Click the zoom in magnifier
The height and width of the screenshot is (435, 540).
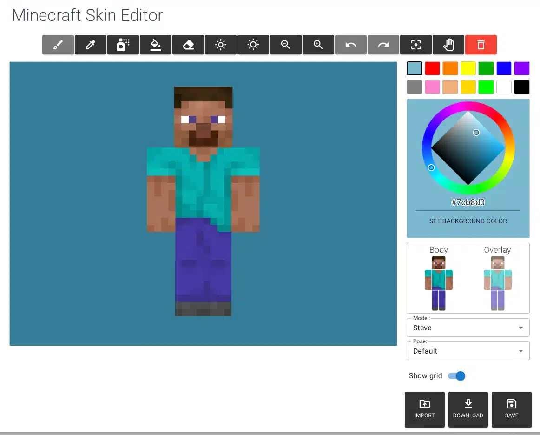318,45
